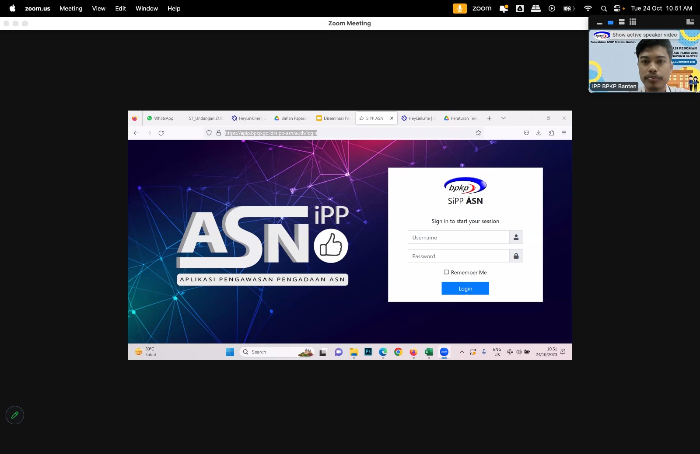Expand hidden system tray icons arrow
700x454 pixels.
coord(461,352)
